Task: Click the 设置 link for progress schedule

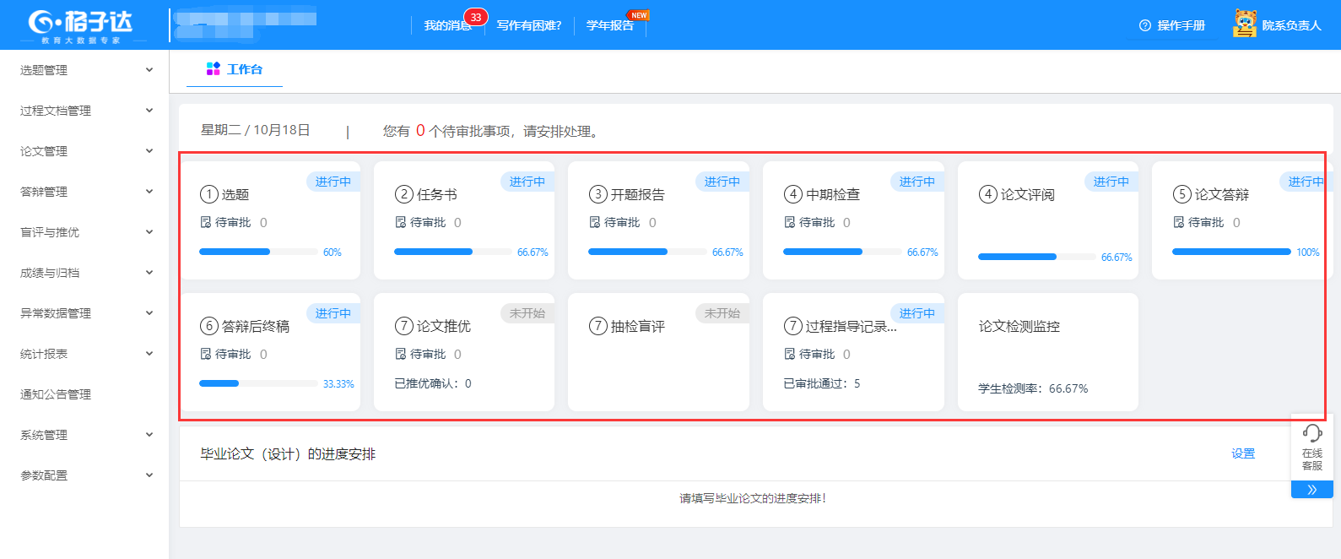Action: pyautogui.click(x=1242, y=453)
